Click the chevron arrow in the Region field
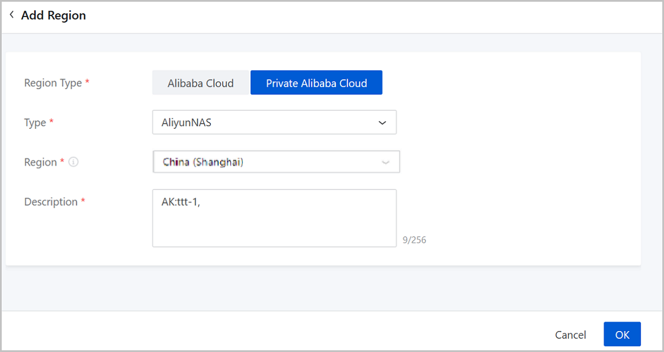The image size is (664, 352). pyautogui.click(x=386, y=162)
